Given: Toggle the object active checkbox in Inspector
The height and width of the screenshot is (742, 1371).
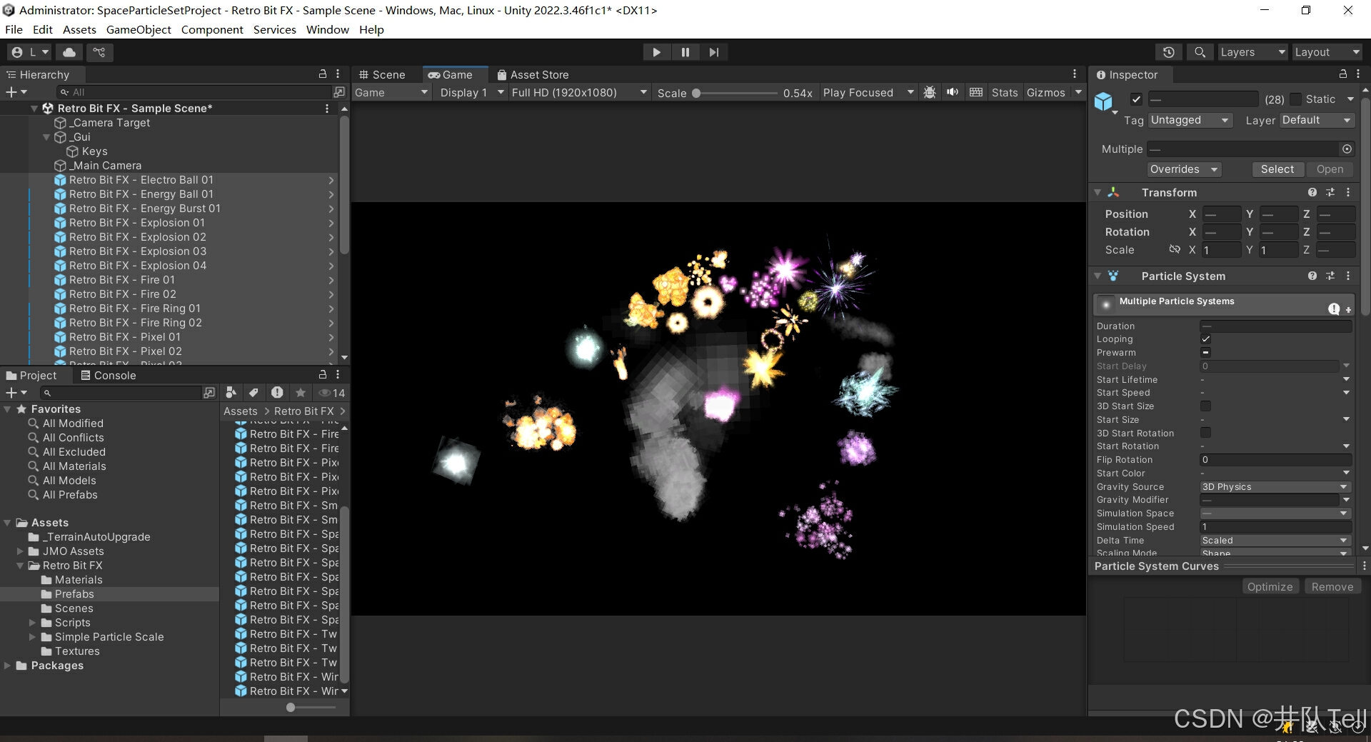Looking at the screenshot, I should 1137,99.
